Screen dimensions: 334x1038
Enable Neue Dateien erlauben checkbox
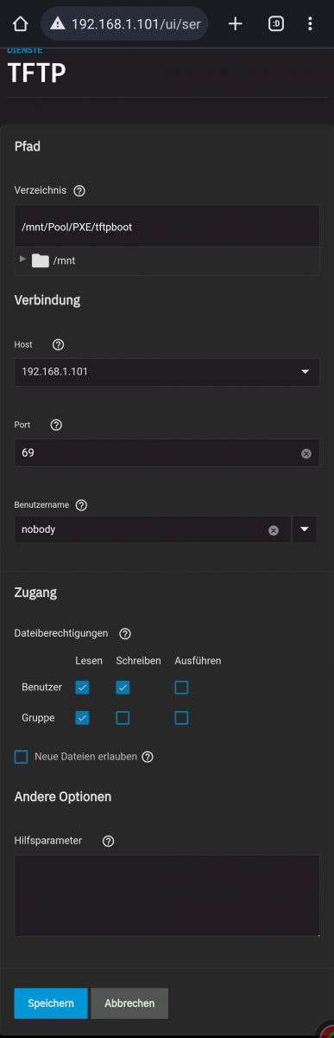click(x=22, y=757)
